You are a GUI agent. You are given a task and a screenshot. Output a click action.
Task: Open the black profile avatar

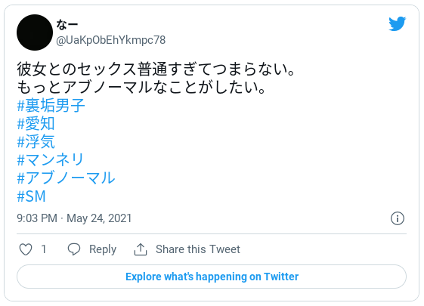pyautogui.click(x=35, y=32)
